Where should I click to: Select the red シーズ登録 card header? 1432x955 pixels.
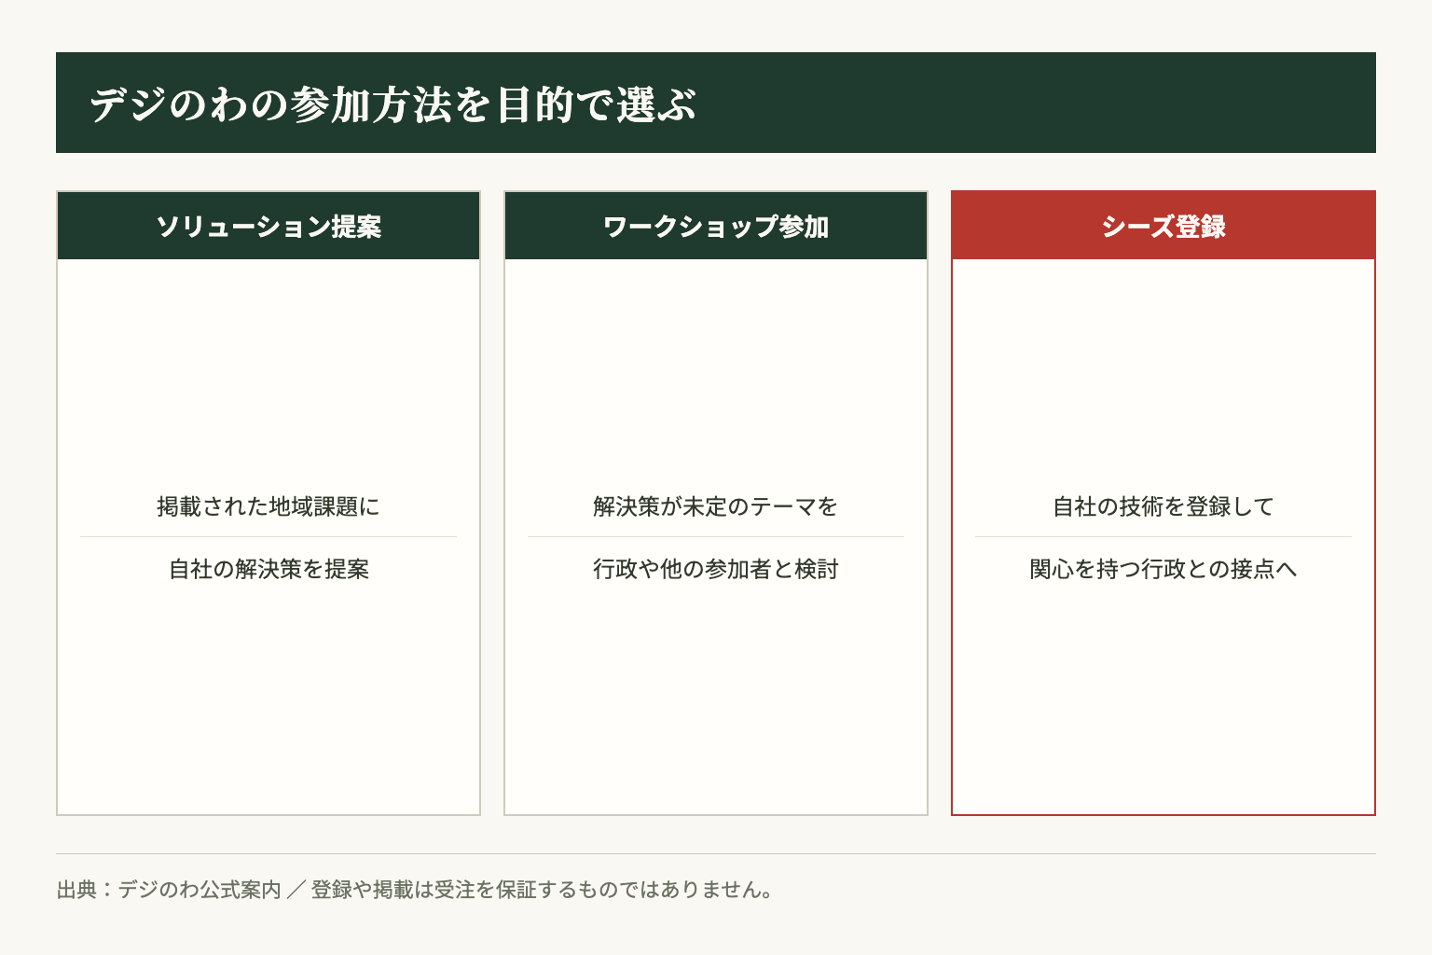[x=1163, y=226]
